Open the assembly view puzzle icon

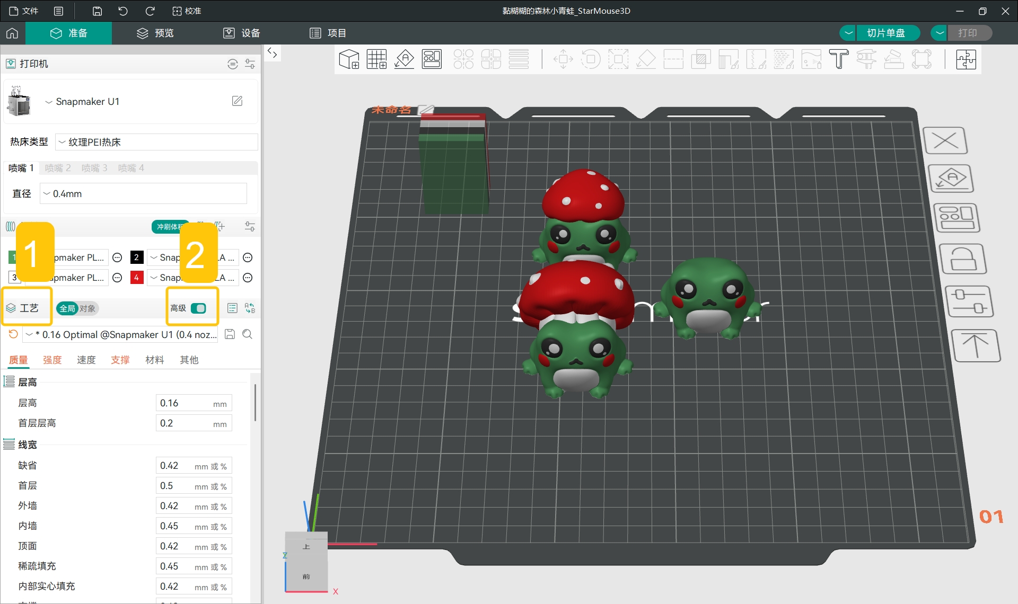[966, 59]
